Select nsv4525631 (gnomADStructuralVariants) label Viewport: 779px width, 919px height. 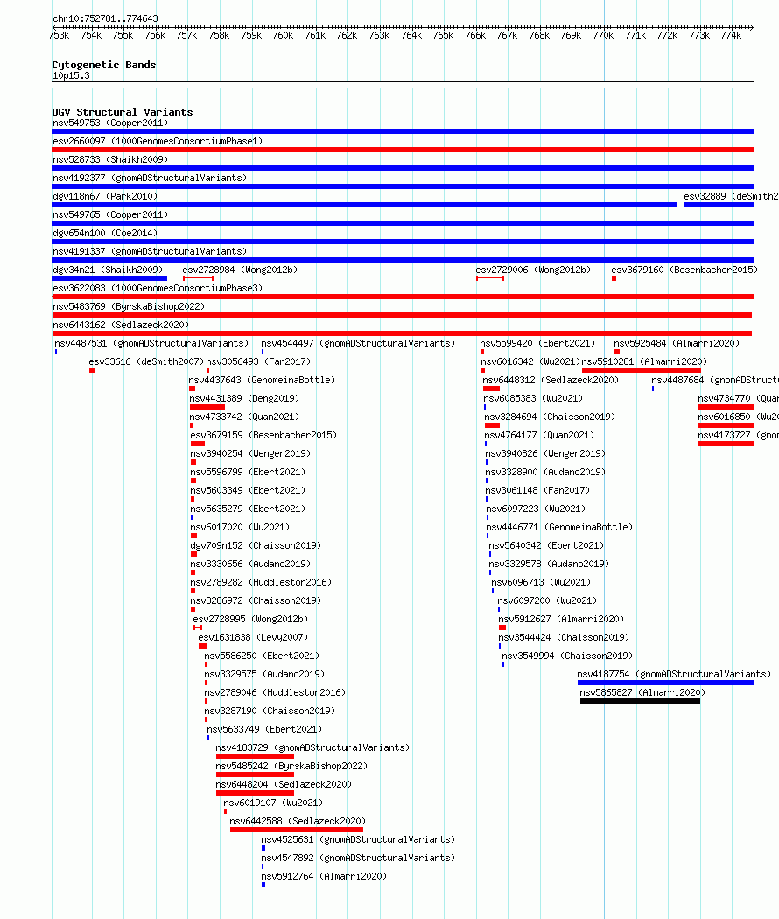(358, 840)
